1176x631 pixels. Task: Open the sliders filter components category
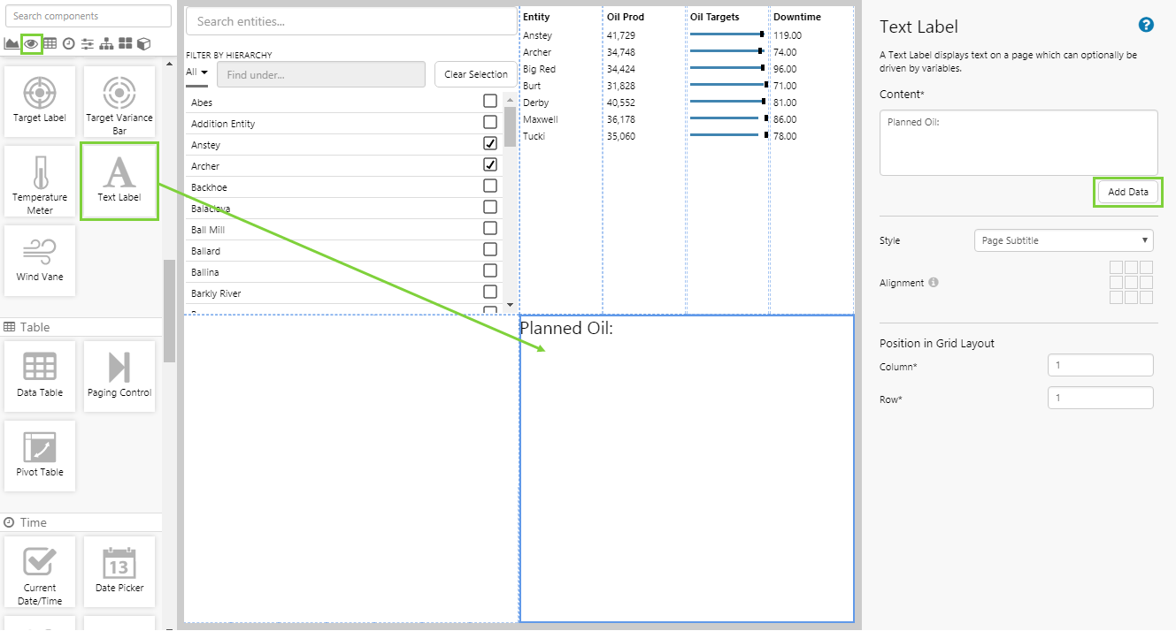87,43
